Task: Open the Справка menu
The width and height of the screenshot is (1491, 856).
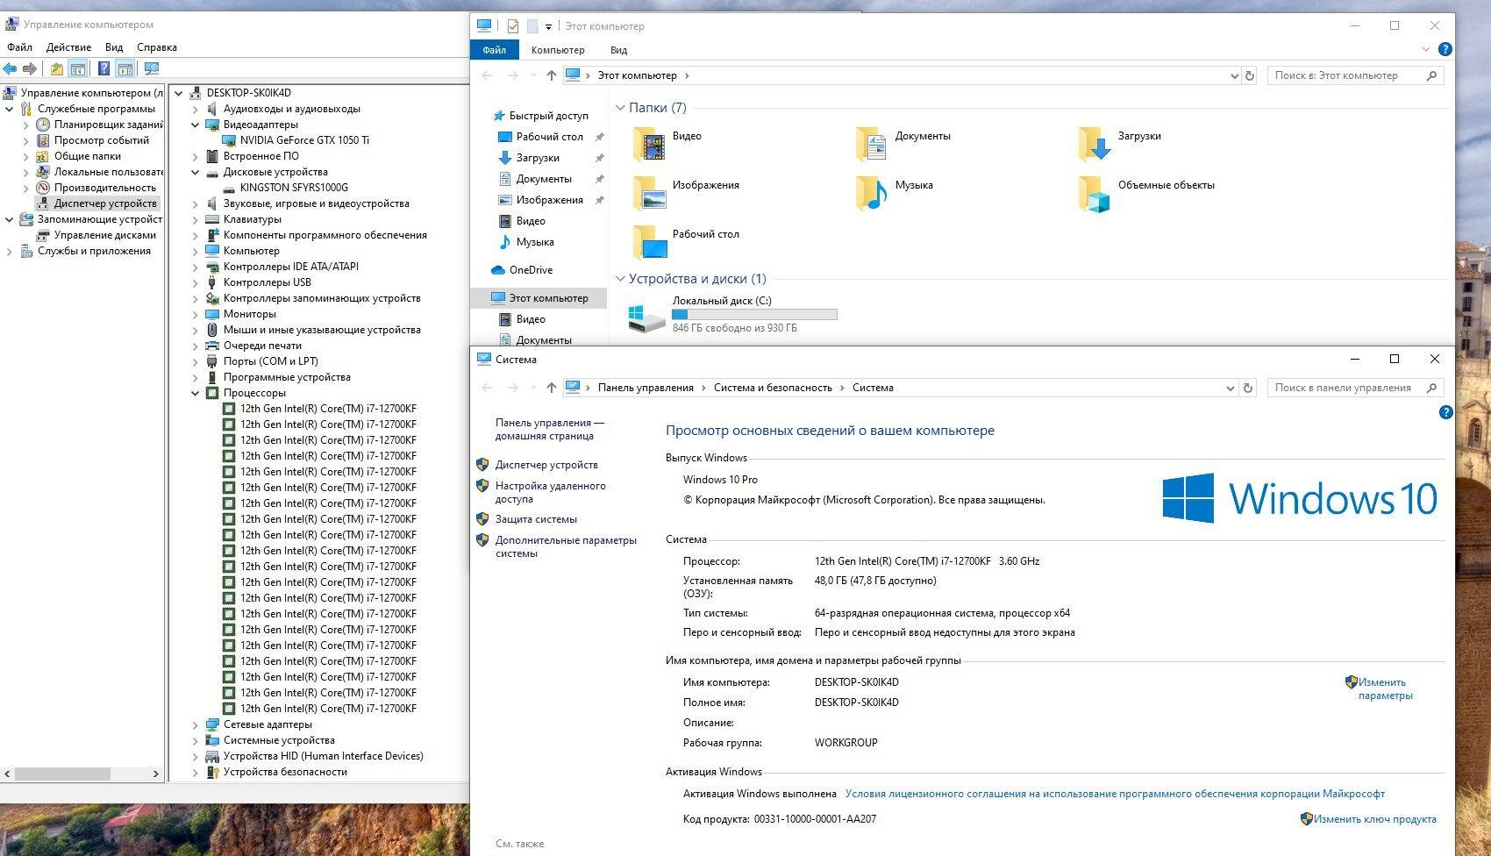Action: click(x=157, y=47)
